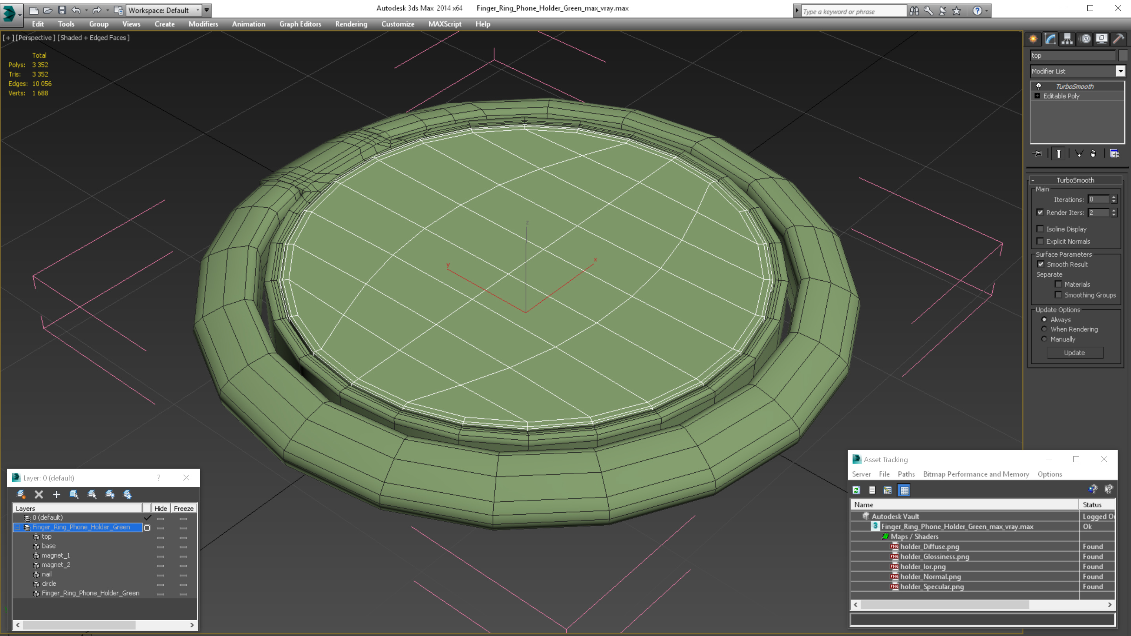Click the object color swatch beside name

pyautogui.click(x=1122, y=55)
